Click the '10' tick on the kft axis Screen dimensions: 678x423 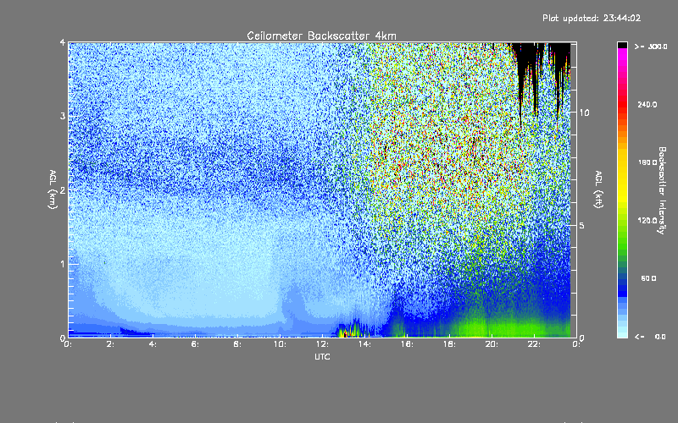pos(584,113)
